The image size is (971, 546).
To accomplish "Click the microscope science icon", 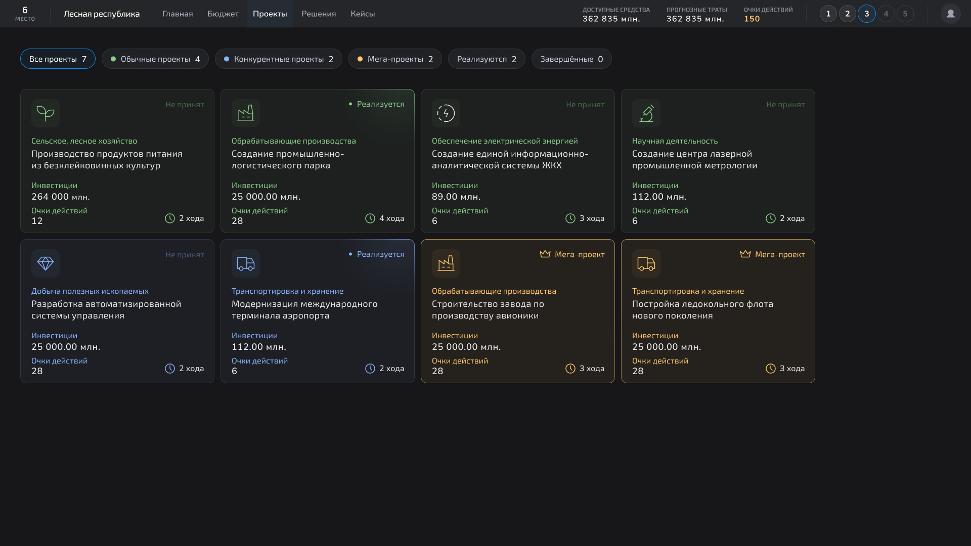I will point(646,113).
